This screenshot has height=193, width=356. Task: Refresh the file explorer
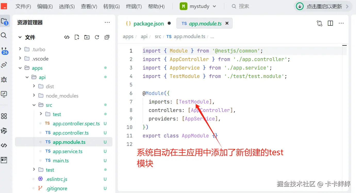97,37
